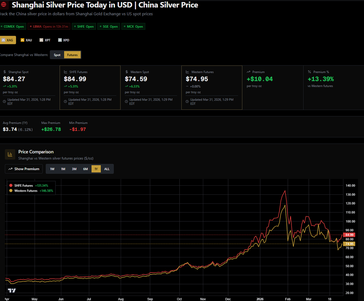Click the line chart icon on SHFE Futures card
Image resolution: width=364 pixels, height=301 pixels.
[x=66, y=72]
